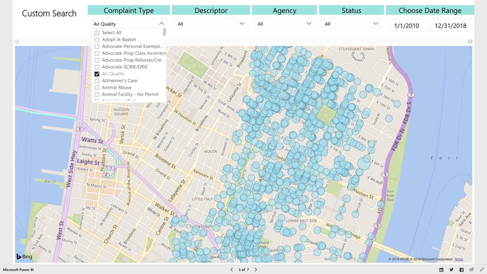This screenshot has height=274, width=487.
Task: Open focus mode icon above map
Action: click(x=470, y=41)
